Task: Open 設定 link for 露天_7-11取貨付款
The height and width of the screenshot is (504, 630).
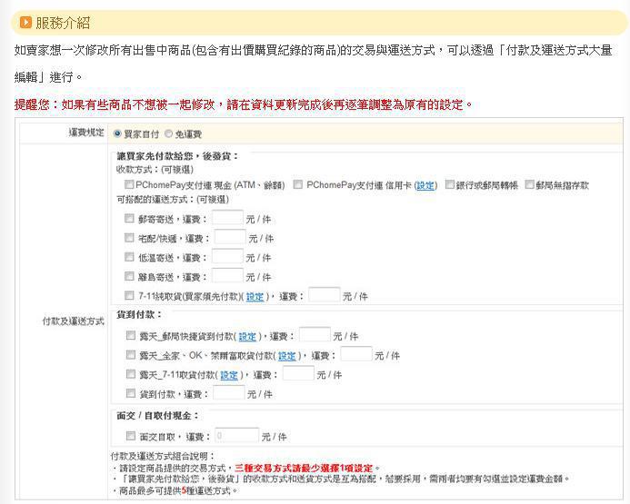Action: [x=229, y=375]
